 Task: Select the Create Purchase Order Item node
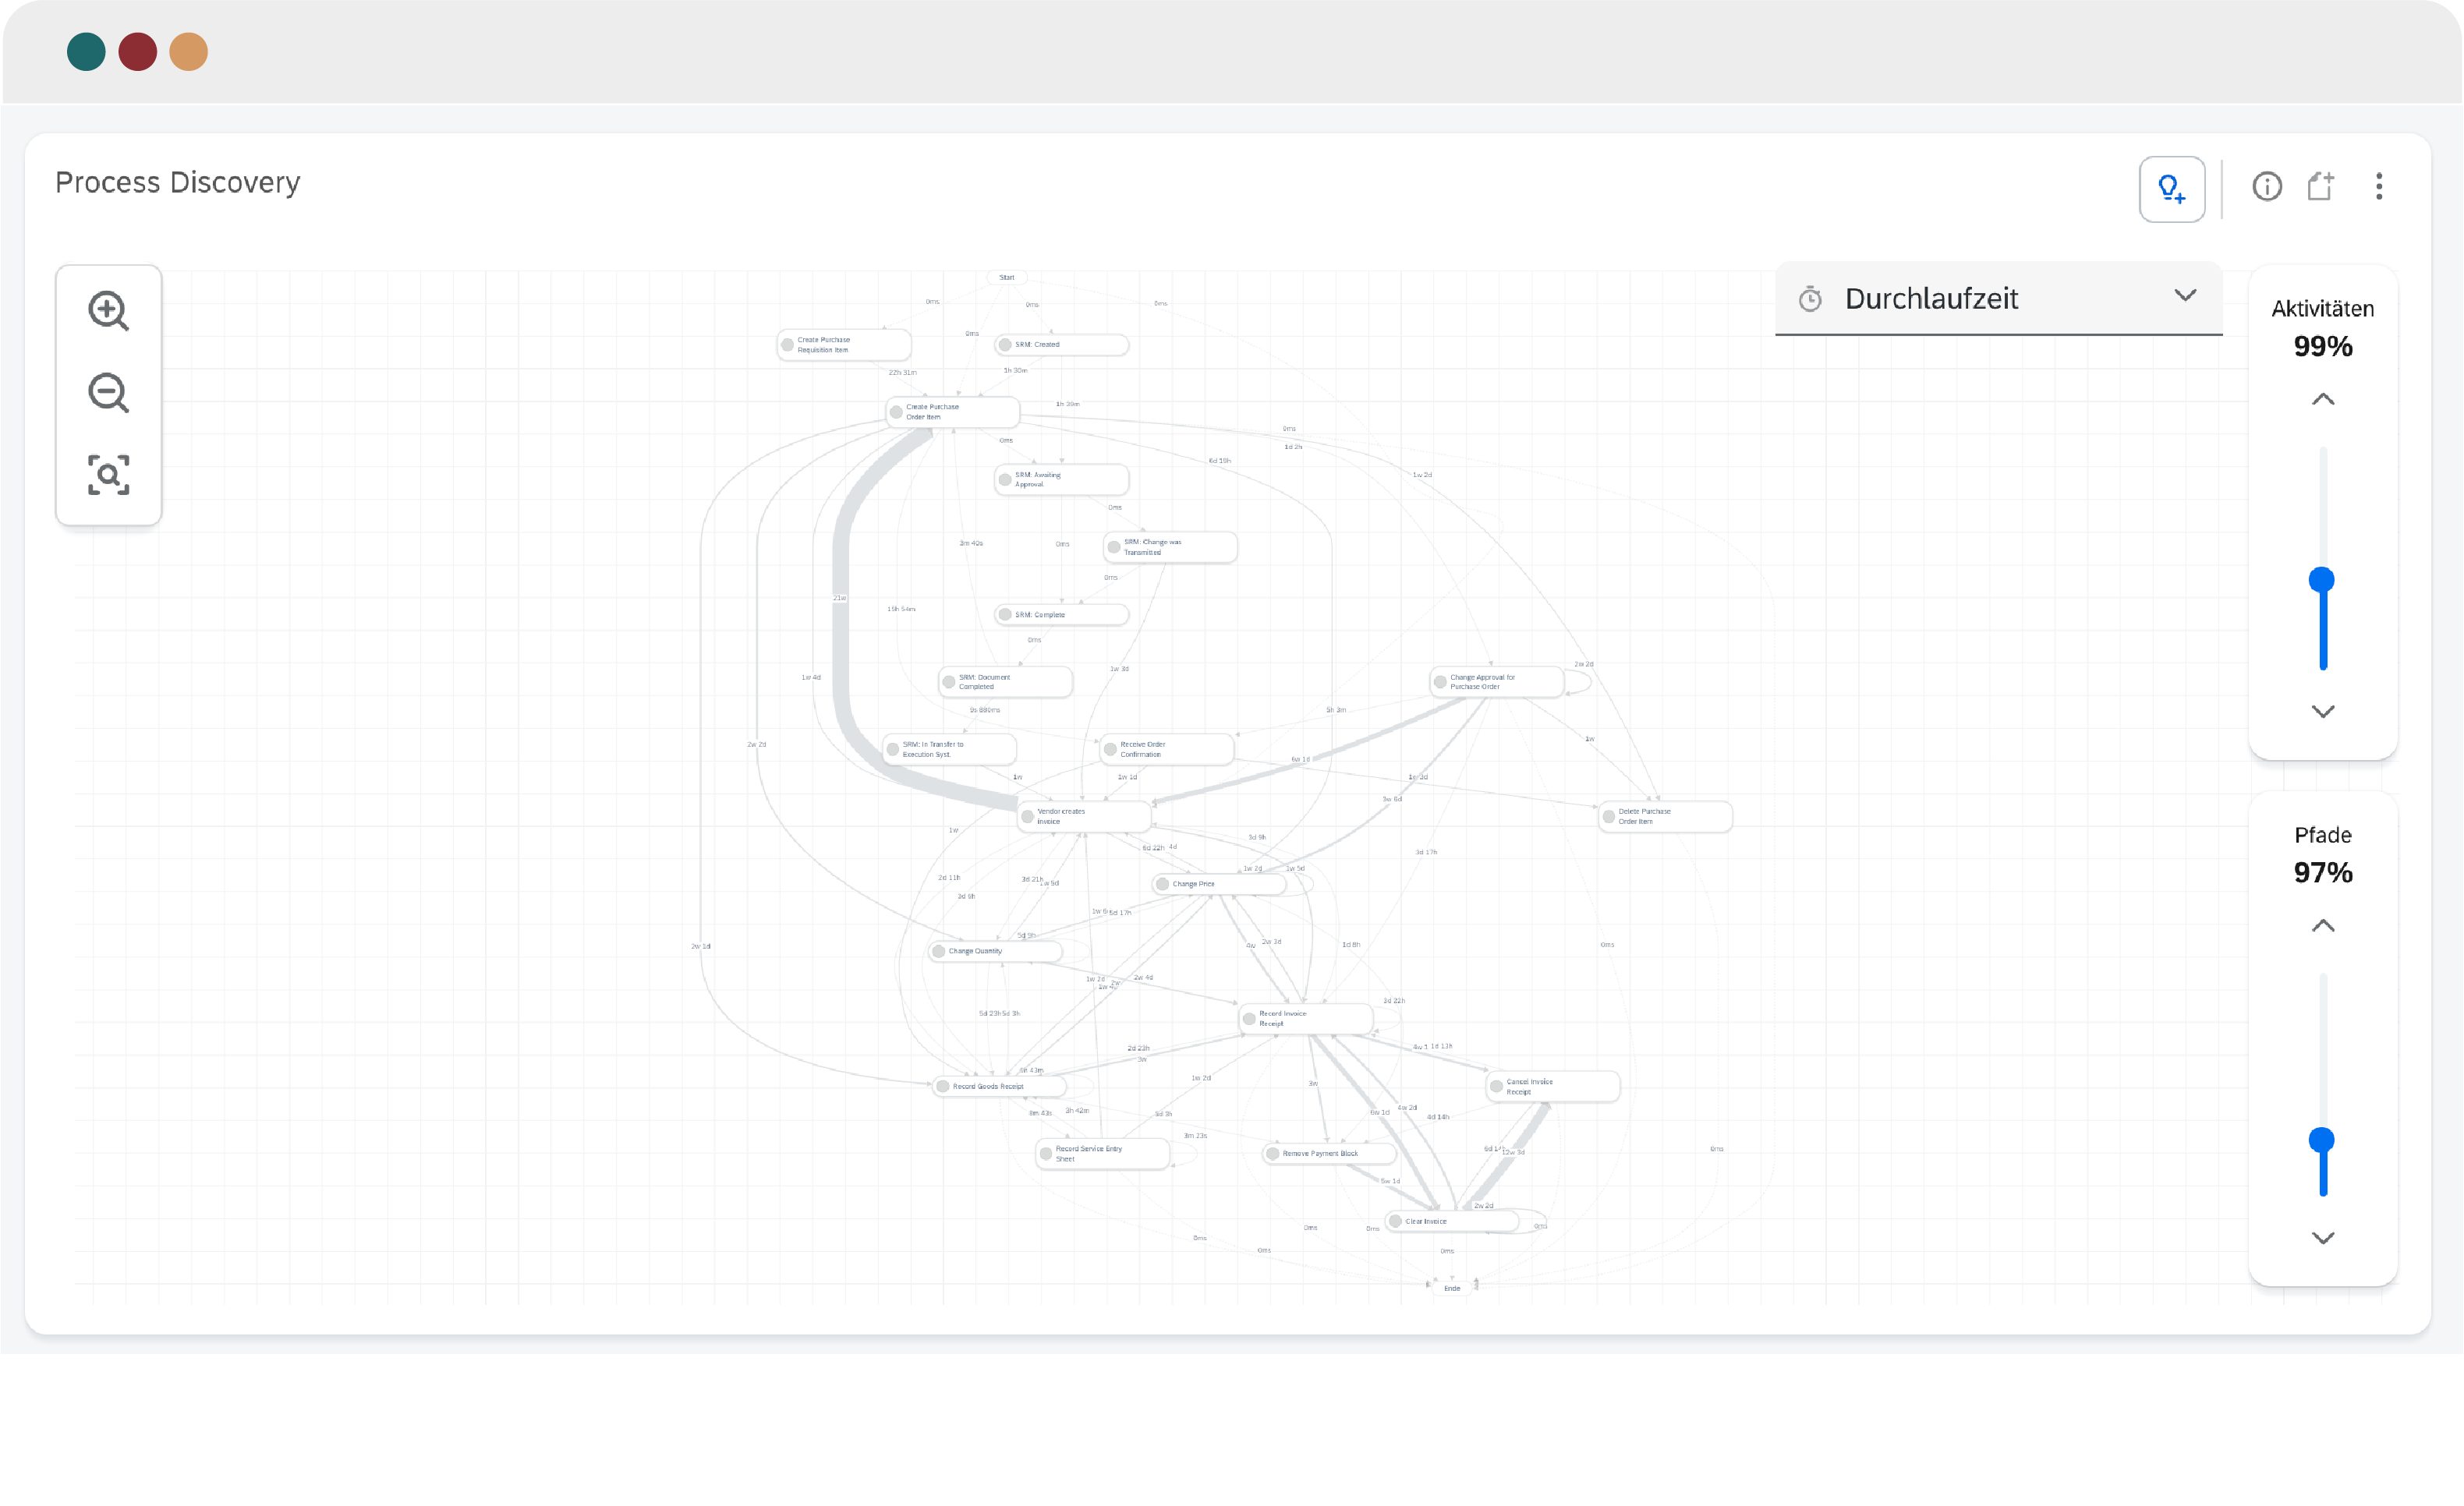click(x=953, y=412)
